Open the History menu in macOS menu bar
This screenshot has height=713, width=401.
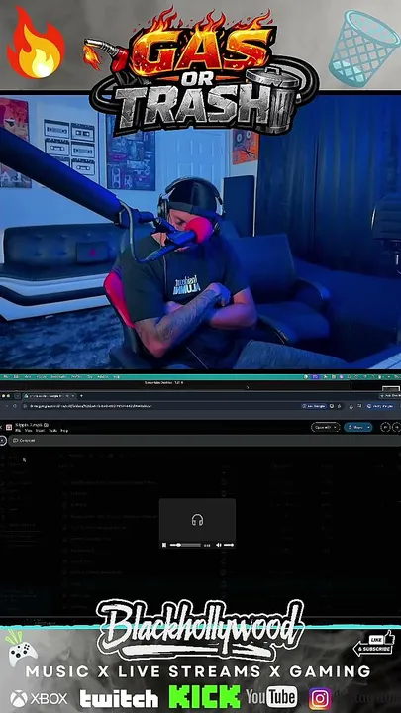pyautogui.click(x=41, y=377)
